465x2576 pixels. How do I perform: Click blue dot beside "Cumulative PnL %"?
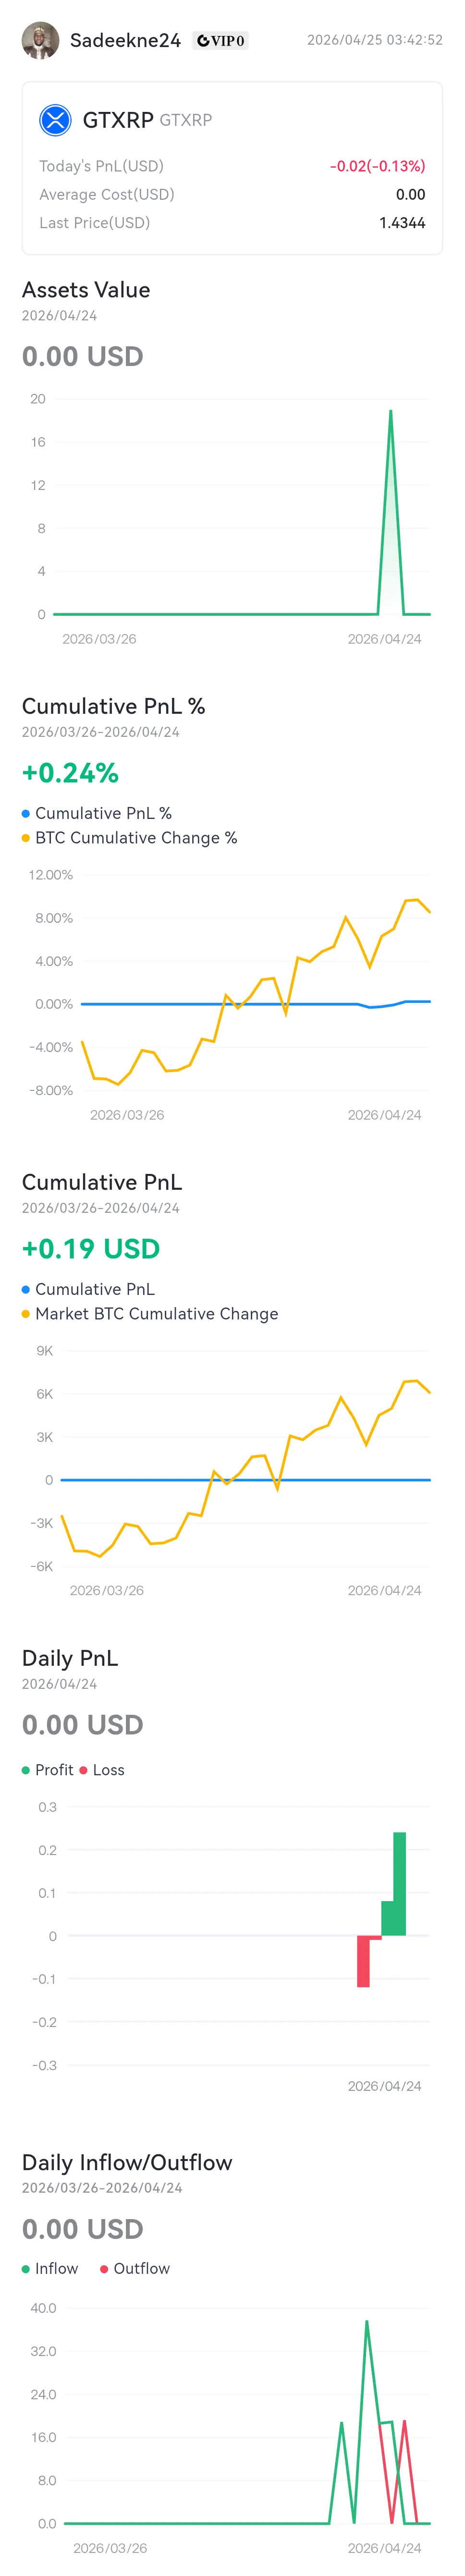tap(26, 814)
